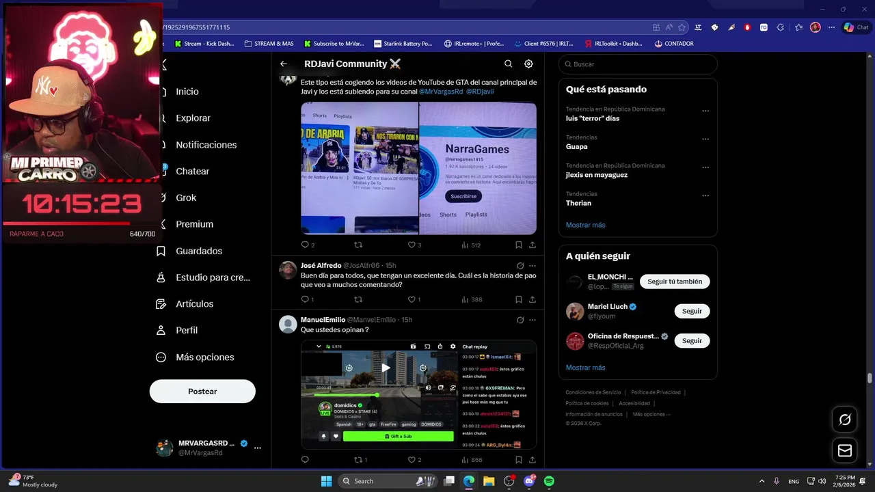The height and width of the screenshot is (492, 875).
Task: Like ManuelEmilio's post
Action: click(414, 460)
